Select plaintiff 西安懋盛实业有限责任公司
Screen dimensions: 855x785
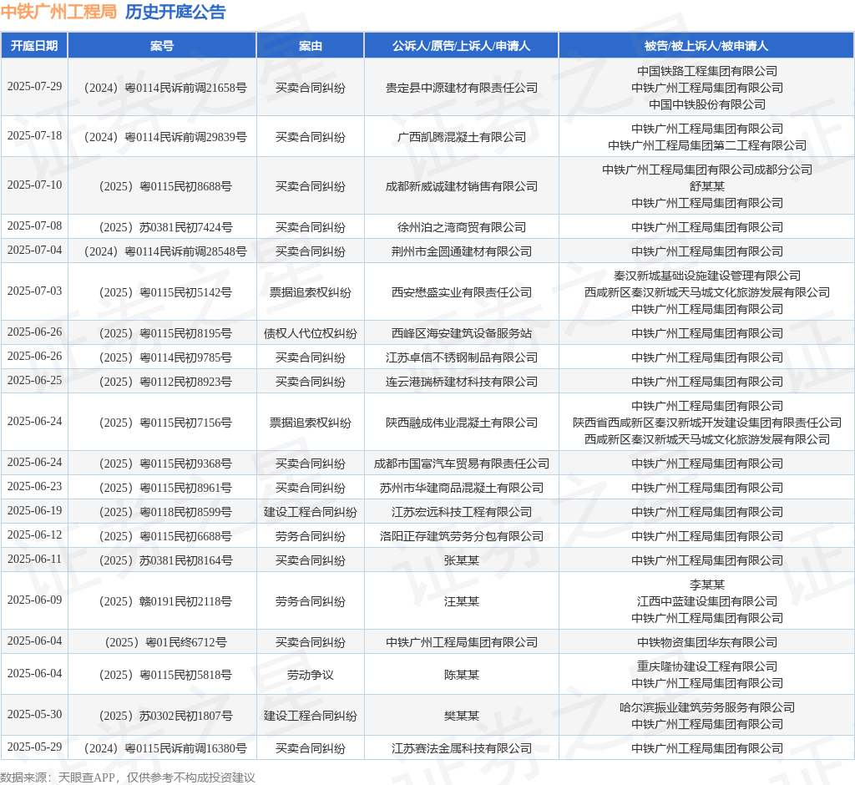click(461, 292)
